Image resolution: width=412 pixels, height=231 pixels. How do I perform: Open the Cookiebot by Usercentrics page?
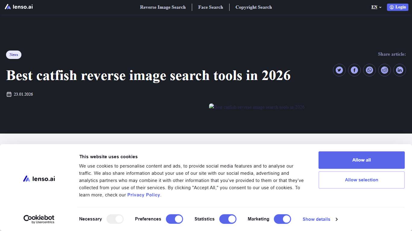click(39, 219)
